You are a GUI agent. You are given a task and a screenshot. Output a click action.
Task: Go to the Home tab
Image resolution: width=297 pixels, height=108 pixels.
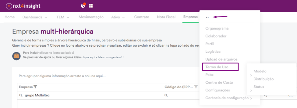10,17
